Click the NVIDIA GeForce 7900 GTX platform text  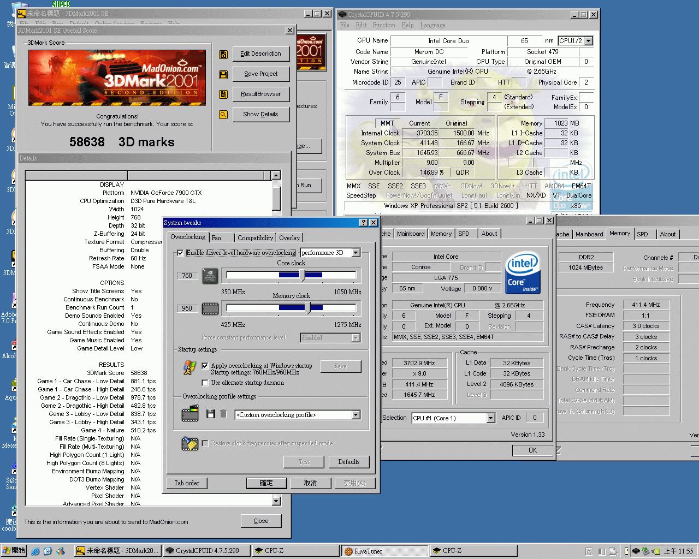pyautogui.click(x=166, y=193)
